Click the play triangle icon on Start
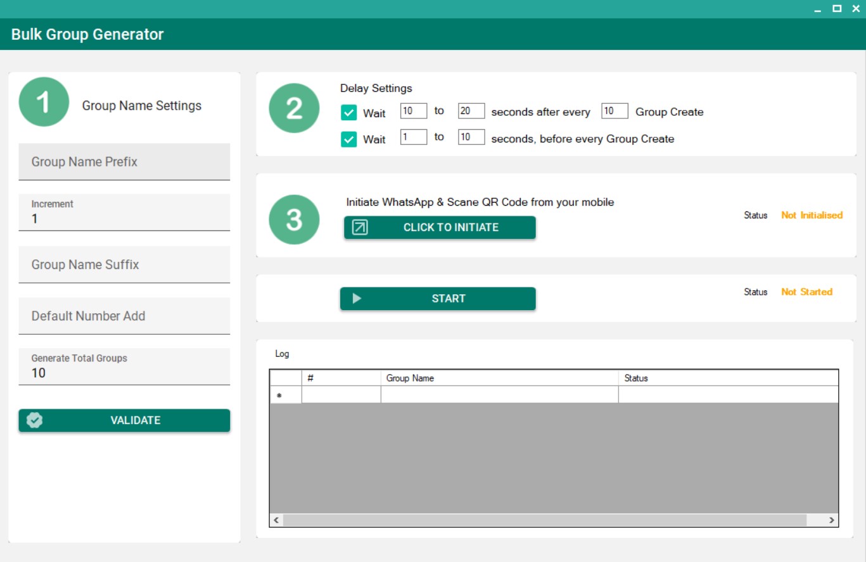Viewport: 866px width, 562px height. point(357,299)
